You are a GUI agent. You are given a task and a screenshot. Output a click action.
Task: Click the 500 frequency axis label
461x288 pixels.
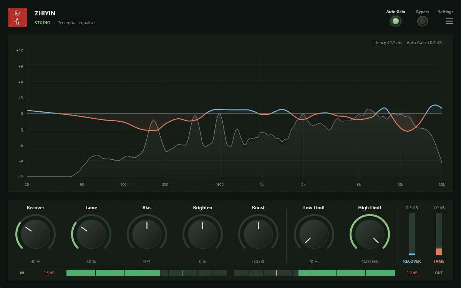point(220,185)
